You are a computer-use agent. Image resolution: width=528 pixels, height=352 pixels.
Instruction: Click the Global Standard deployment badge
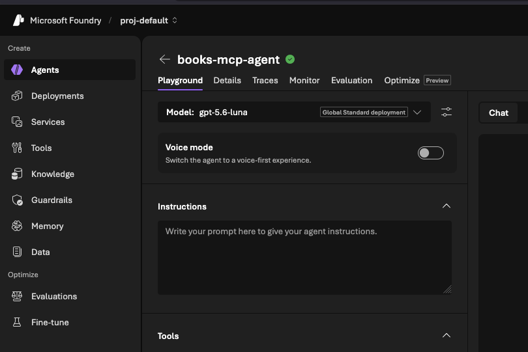coord(364,113)
